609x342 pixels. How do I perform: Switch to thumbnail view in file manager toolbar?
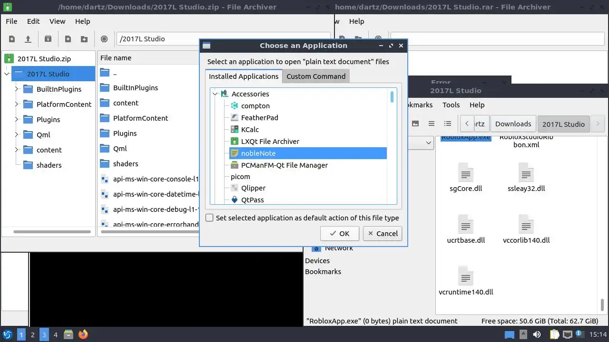[x=415, y=123]
